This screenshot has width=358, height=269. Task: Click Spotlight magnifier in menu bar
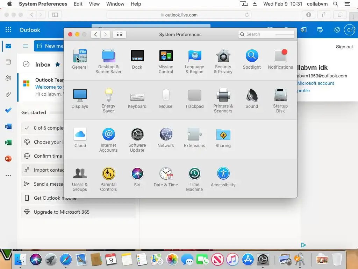(x=336, y=4)
